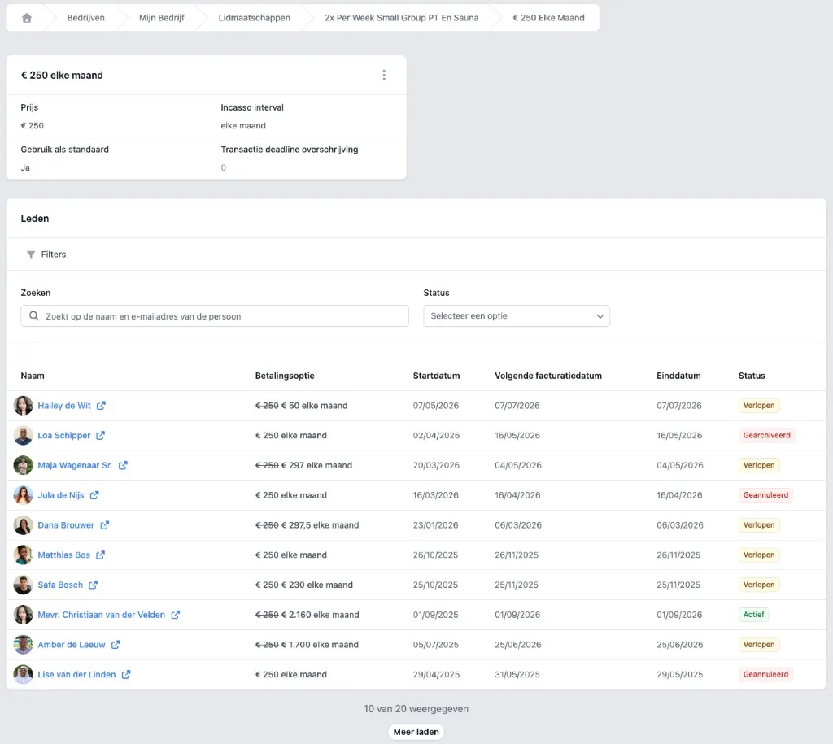This screenshot has width=833, height=744.
Task: Open external link icon next to Maja Wagenaar Sr.
Action: tap(123, 465)
